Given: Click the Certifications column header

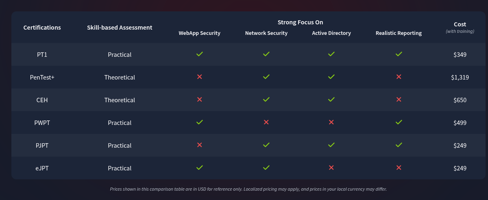Looking at the screenshot, I should (42, 28).
